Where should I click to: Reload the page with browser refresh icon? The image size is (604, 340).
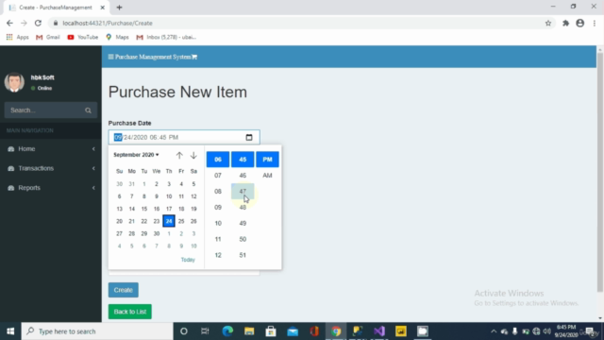38,23
